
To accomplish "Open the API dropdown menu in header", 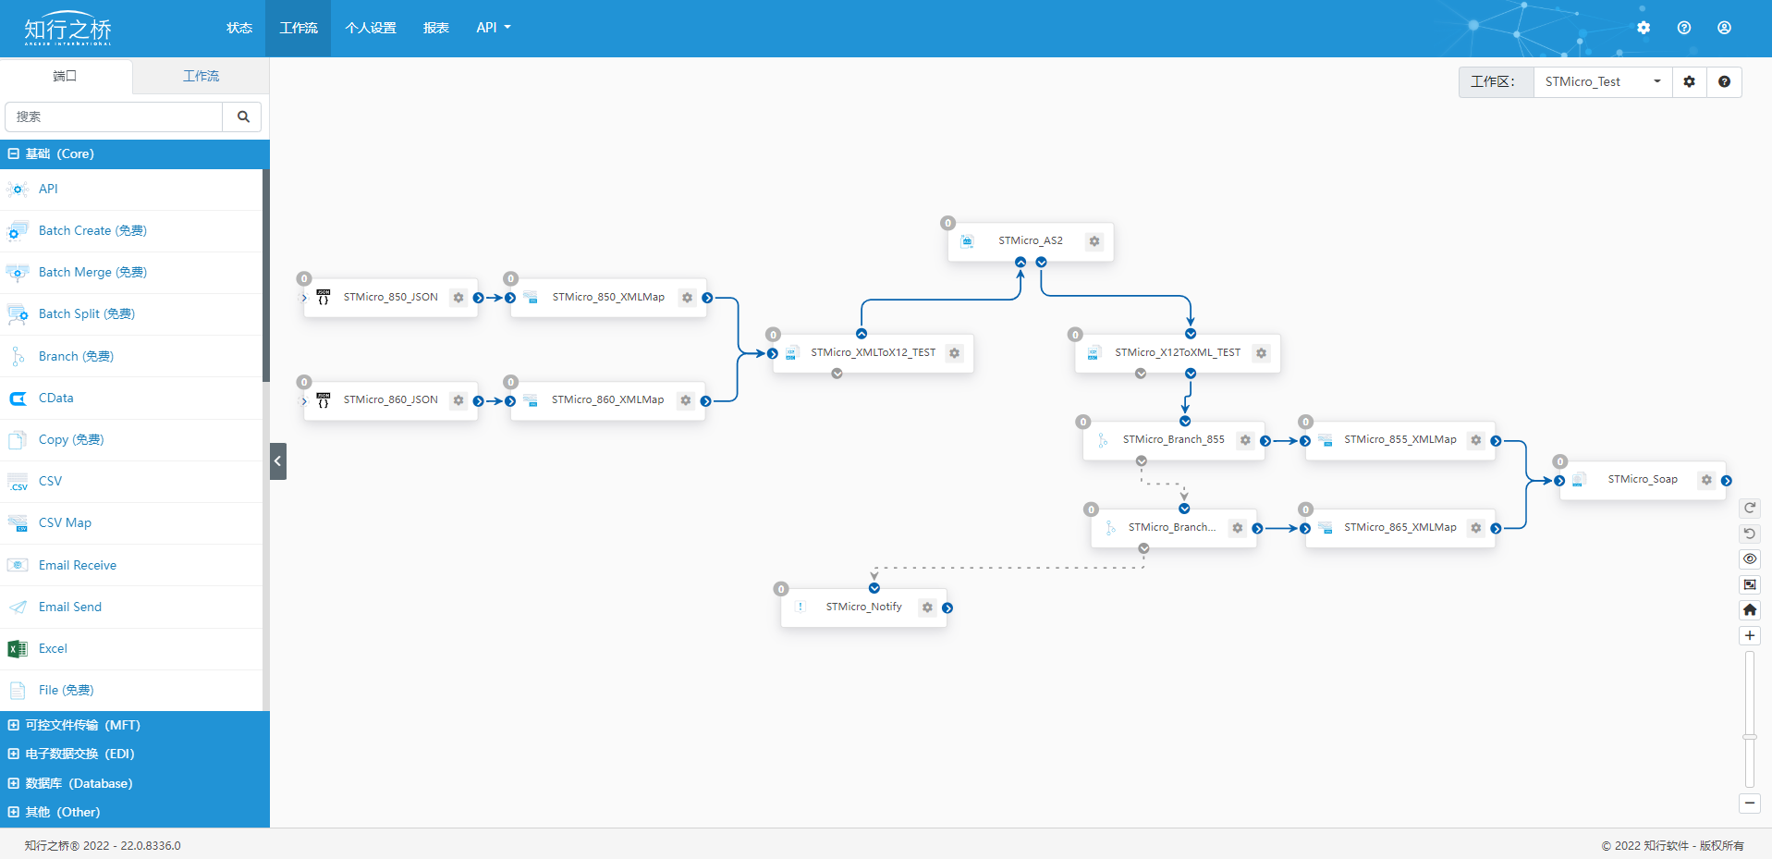I will tap(494, 28).
